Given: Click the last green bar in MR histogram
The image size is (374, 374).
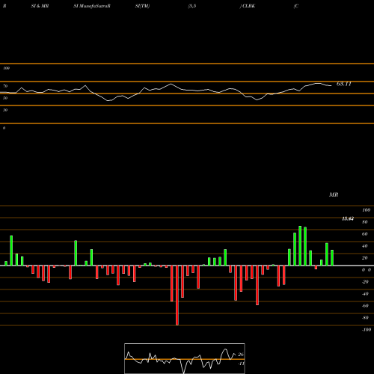Looking at the screenshot, I should (332, 257).
